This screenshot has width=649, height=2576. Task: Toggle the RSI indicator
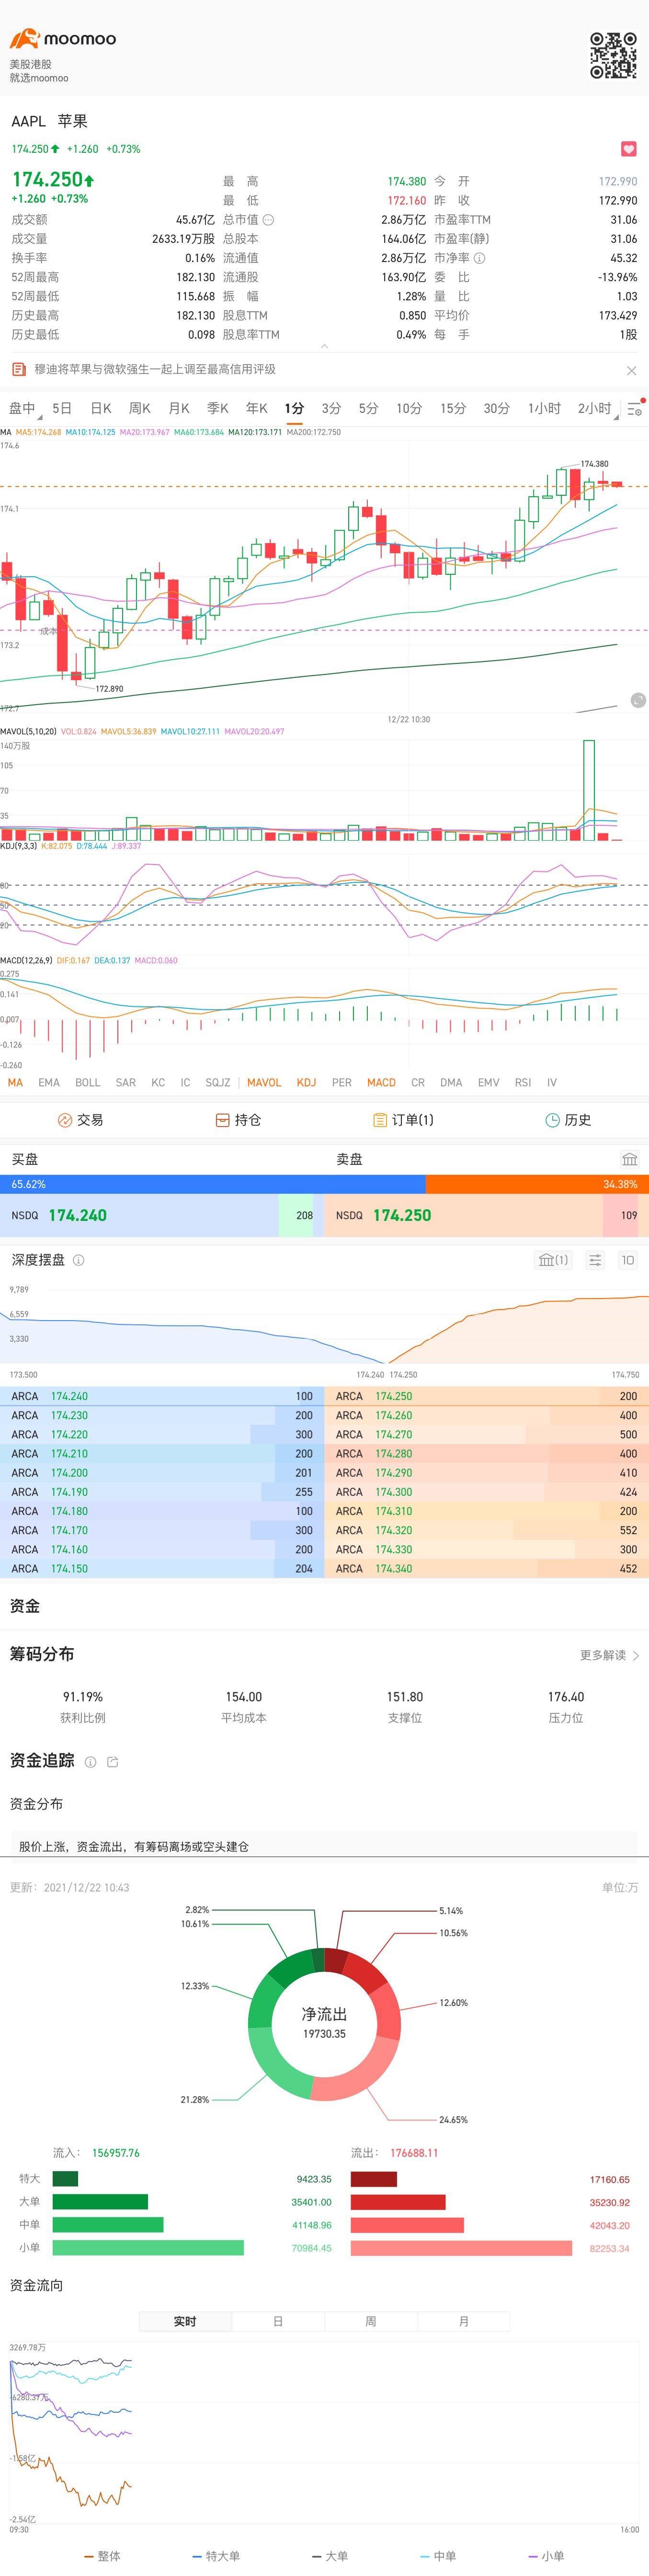coord(523,1082)
